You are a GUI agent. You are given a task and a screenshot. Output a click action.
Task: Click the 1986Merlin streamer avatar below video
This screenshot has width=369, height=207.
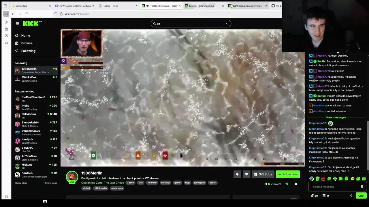click(x=72, y=177)
